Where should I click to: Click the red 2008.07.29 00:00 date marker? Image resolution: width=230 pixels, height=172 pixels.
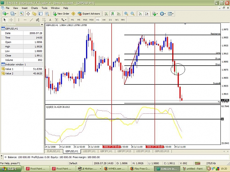155,147
